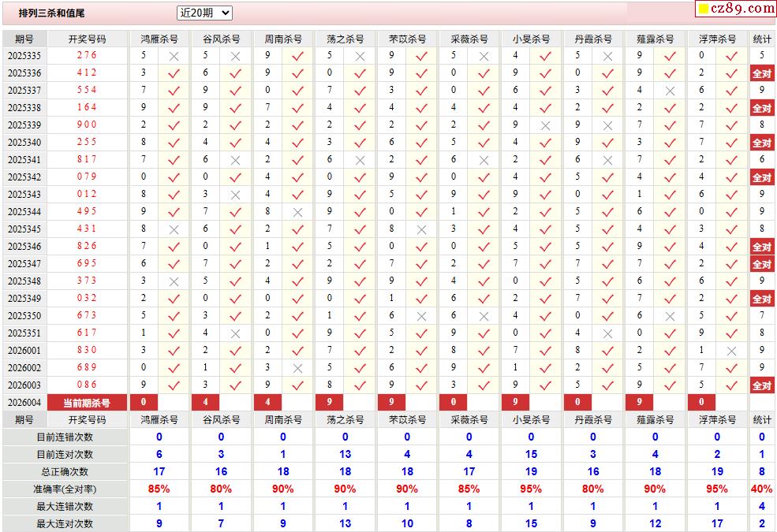The height and width of the screenshot is (532, 777).
Task: Click the cz89.com site logo
Action: click(735, 8)
